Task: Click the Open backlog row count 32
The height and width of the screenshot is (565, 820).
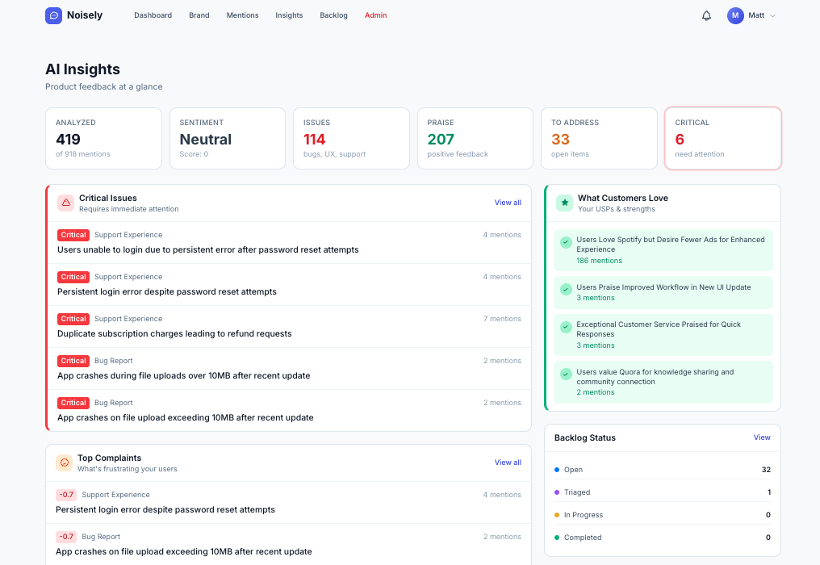Action: [x=766, y=470]
